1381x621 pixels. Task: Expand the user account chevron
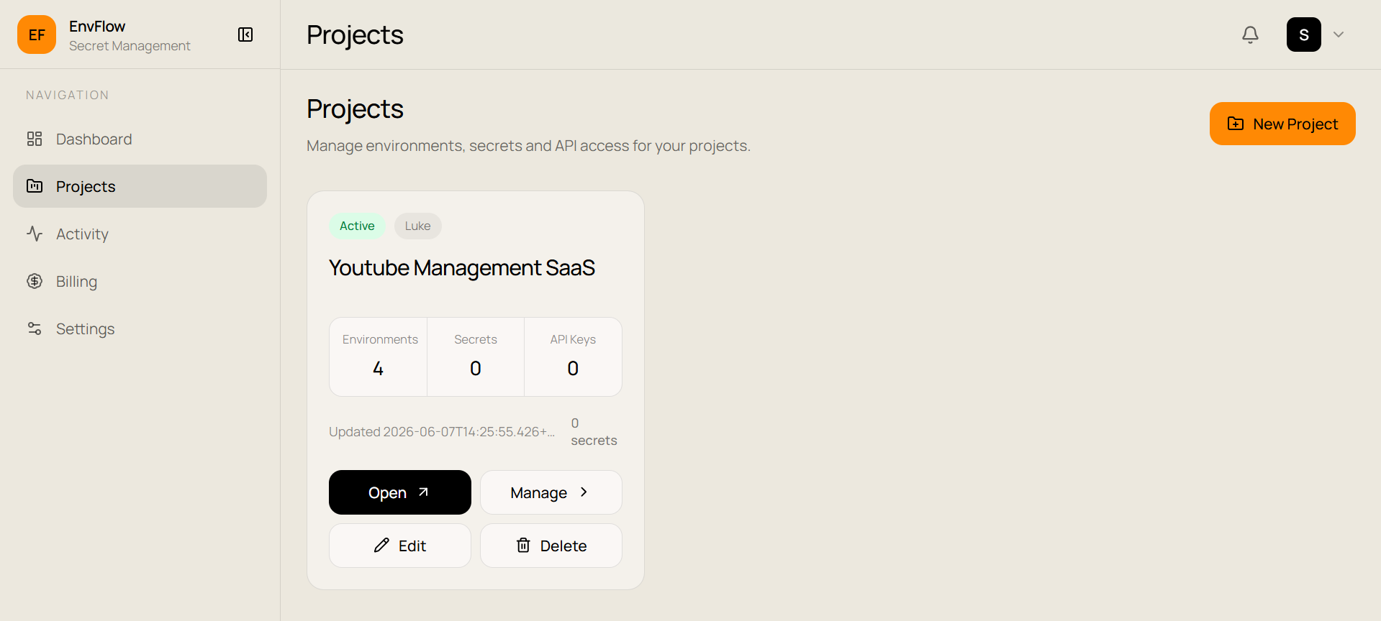tap(1339, 34)
